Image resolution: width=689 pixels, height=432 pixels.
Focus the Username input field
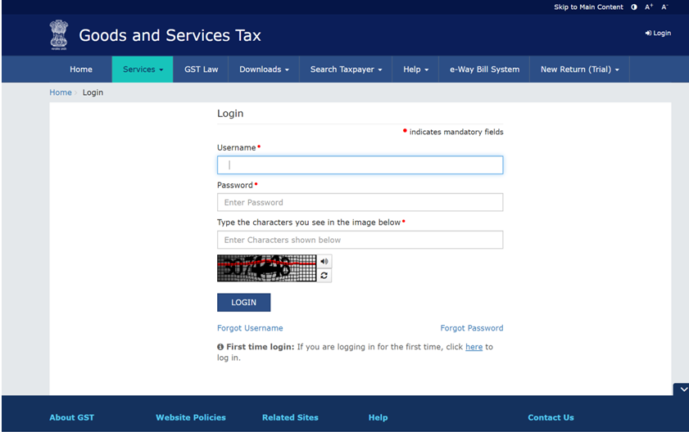coord(360,165)
